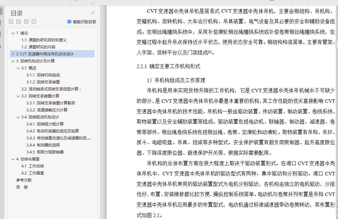Go to 1.1 课题的研究目的和意义

(44, 40)
